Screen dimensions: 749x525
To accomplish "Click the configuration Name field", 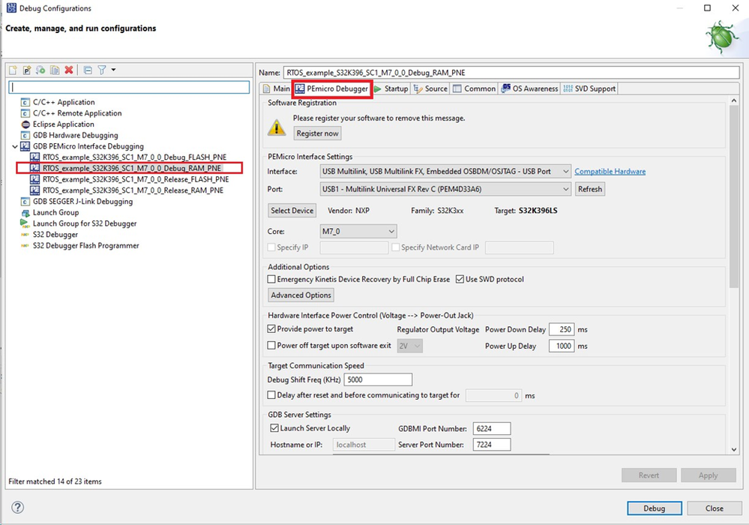I will click(x=511, y=73).
